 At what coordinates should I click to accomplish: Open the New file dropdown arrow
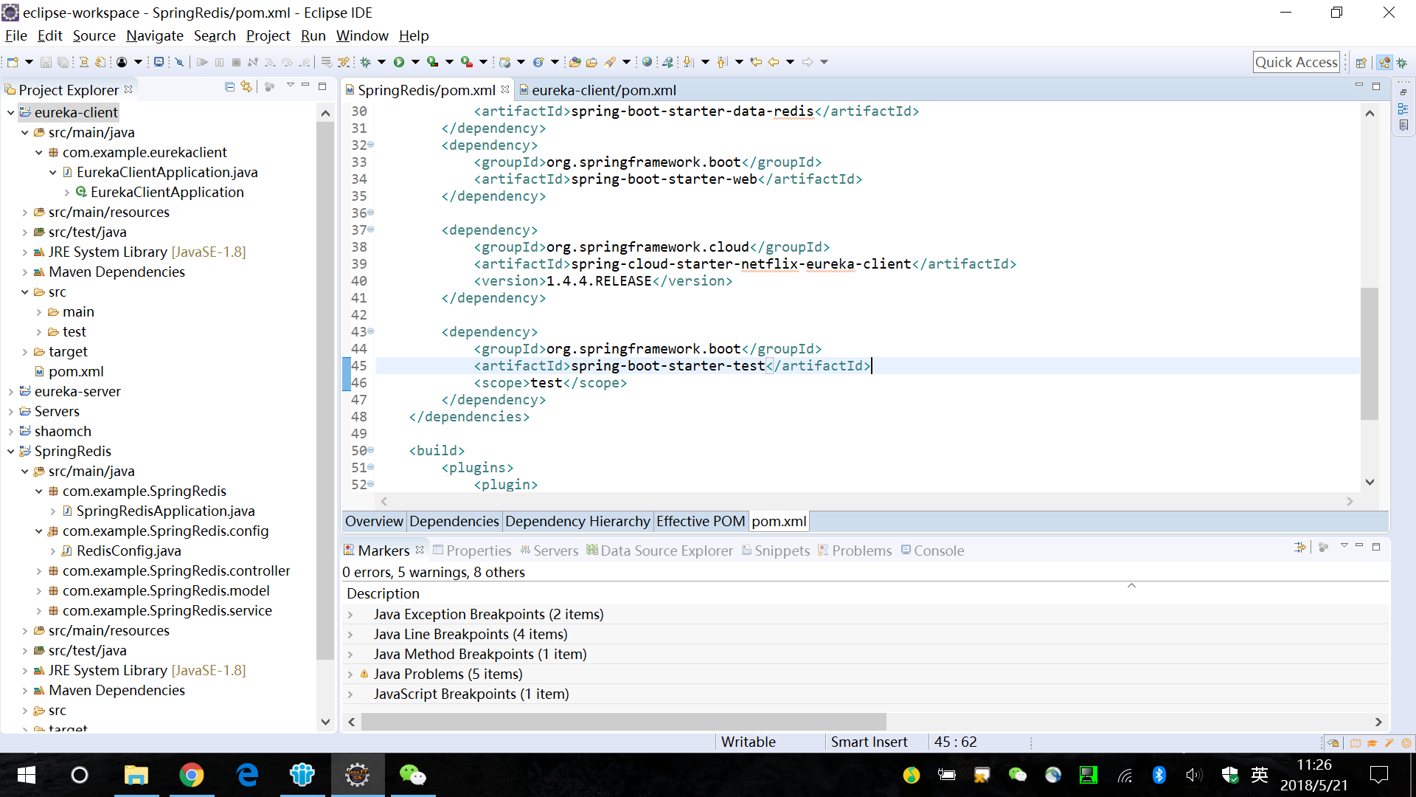click(29, 62)
